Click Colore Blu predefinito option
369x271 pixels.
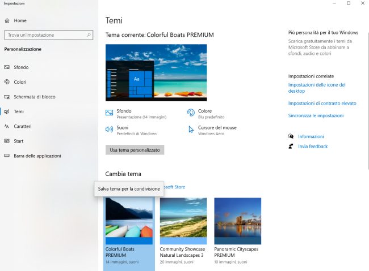tap(206, 114)
